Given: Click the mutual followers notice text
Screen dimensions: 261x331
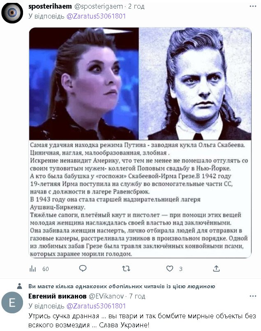Looking at the screenshot, I should click(x=122, y=287).
